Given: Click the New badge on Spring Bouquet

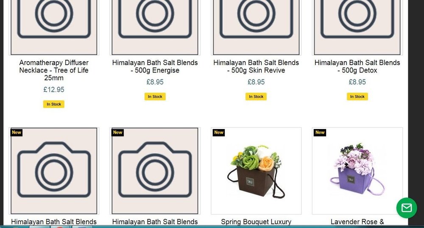Looking at the screenshot, I should pos(218,132).
